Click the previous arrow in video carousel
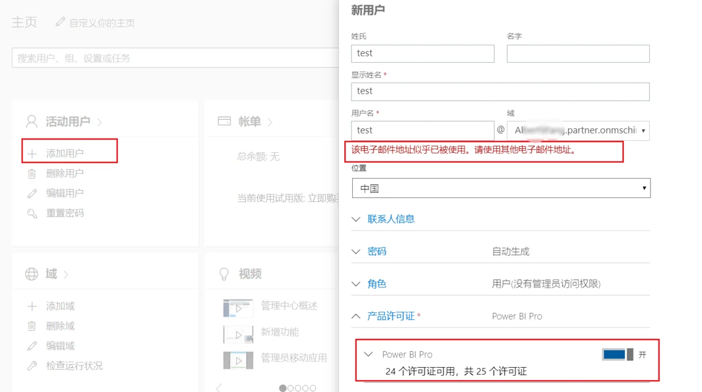This screenshot has height=392, width=702. tap(219, 387)
